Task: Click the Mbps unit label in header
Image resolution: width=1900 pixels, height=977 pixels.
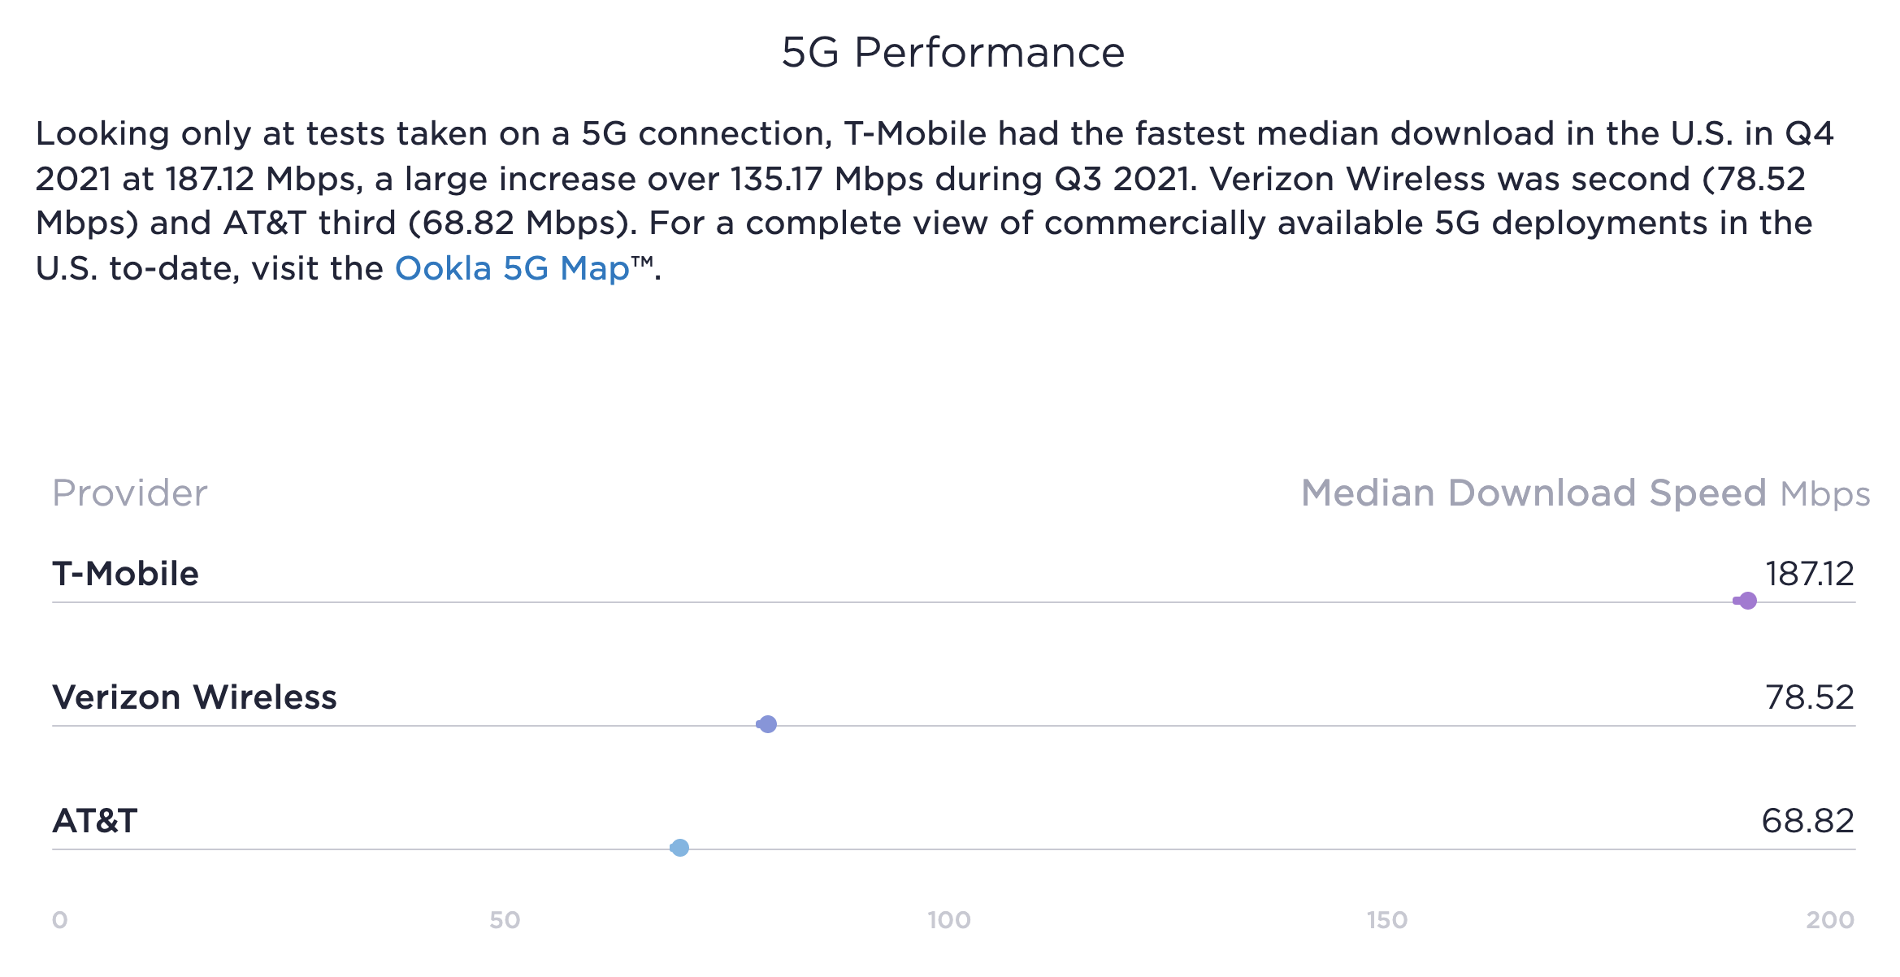Action: [1824, 494]
